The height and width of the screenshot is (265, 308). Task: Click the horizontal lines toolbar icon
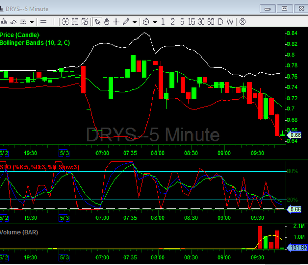click(x=43, y=22)
